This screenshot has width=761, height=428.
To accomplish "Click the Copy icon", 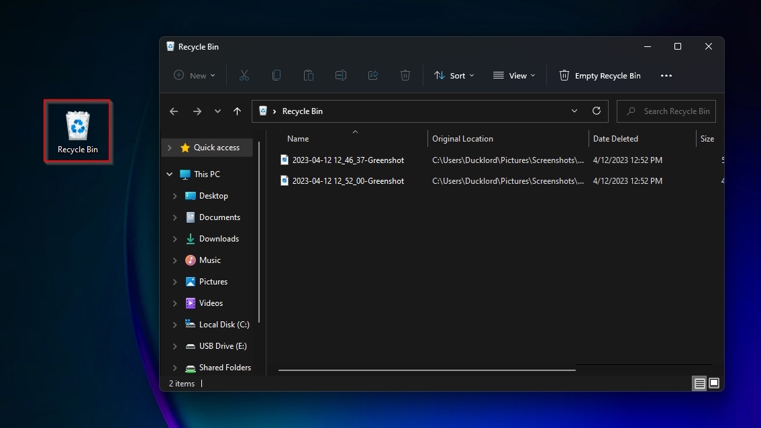I will coord(276,75).
